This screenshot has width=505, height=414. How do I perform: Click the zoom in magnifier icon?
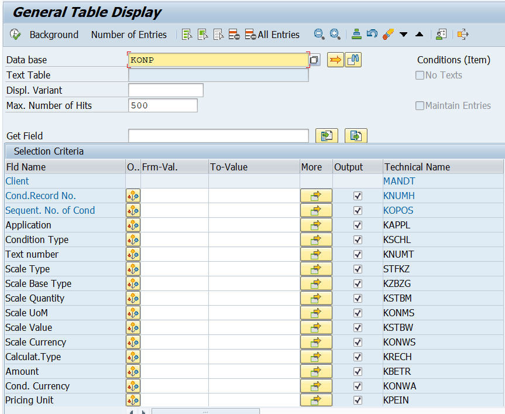335,34
